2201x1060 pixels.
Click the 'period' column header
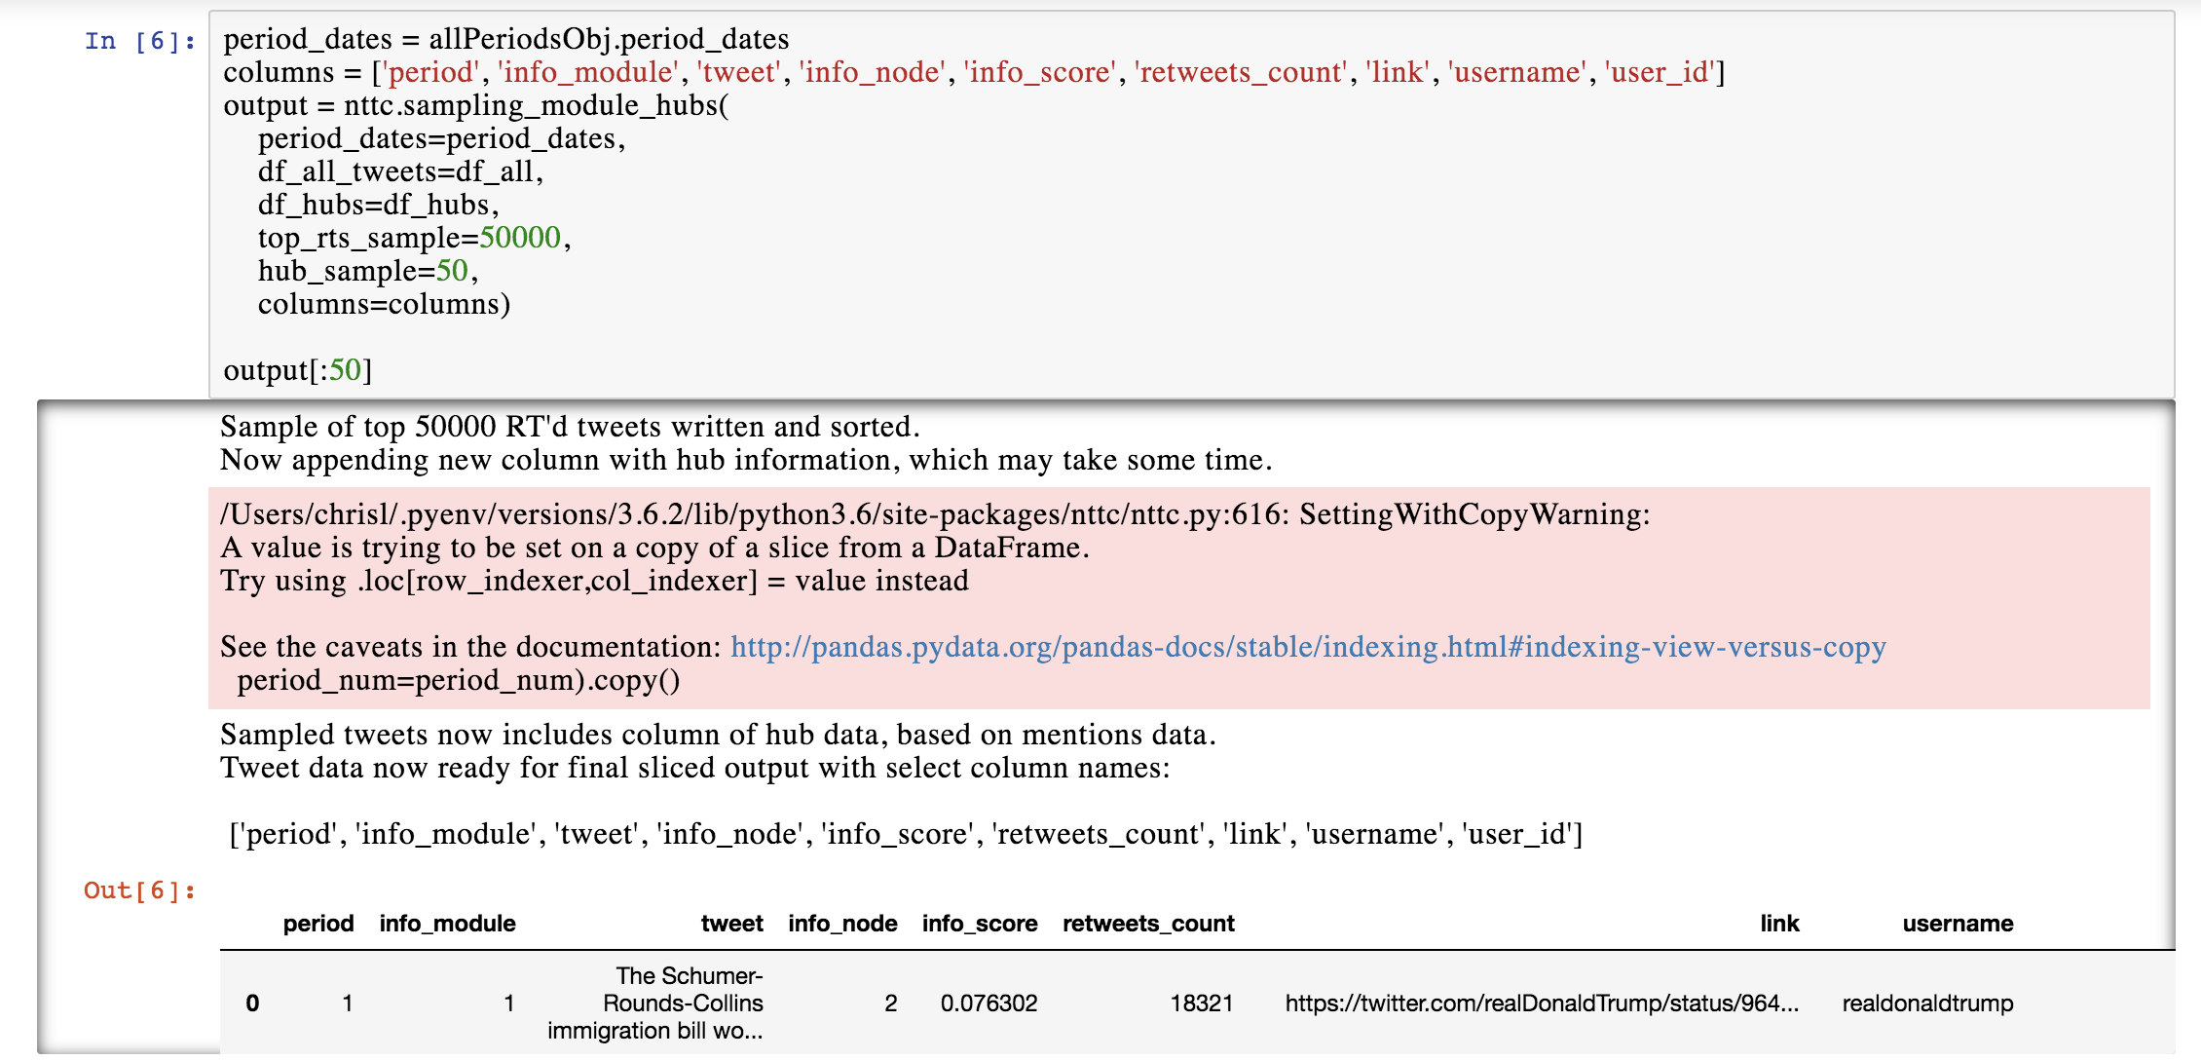pos(317,924)
